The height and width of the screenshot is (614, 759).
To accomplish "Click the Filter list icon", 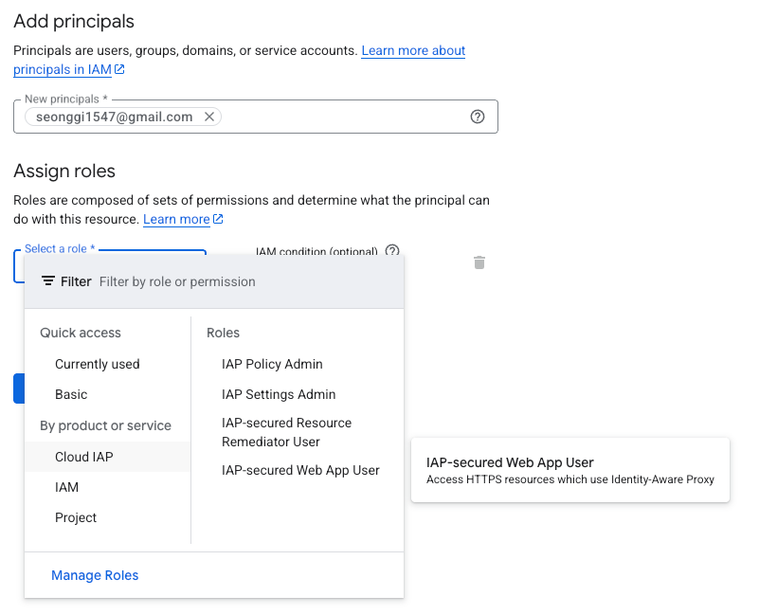I will [48, 281].
